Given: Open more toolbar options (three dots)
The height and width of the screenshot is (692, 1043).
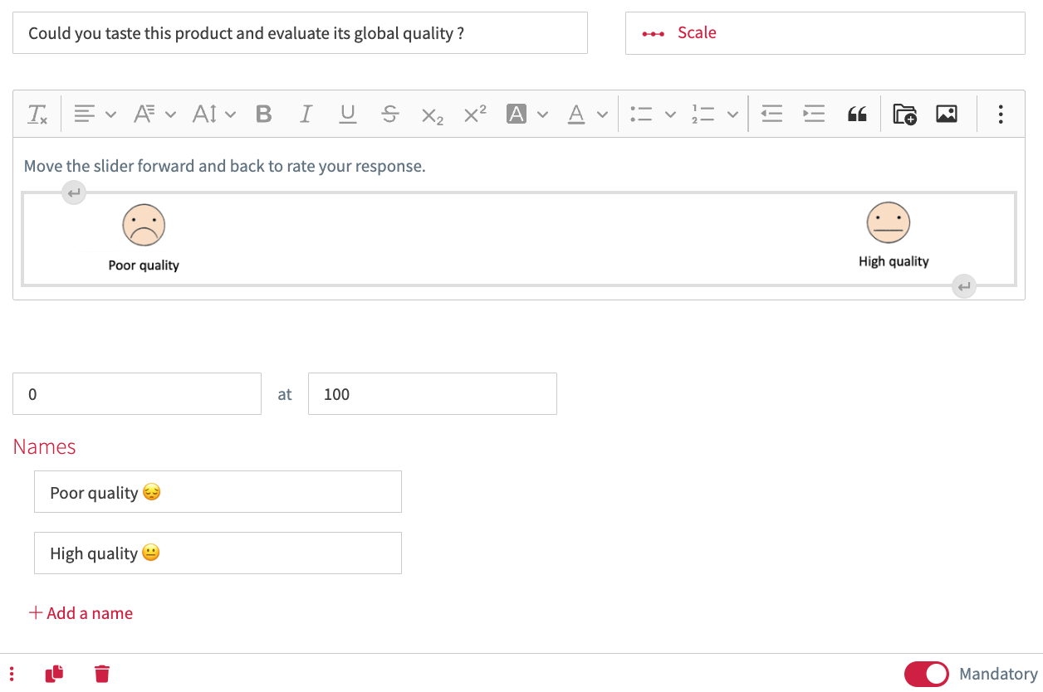Looking at the screenshot, I should click(x=1001, y=115).
